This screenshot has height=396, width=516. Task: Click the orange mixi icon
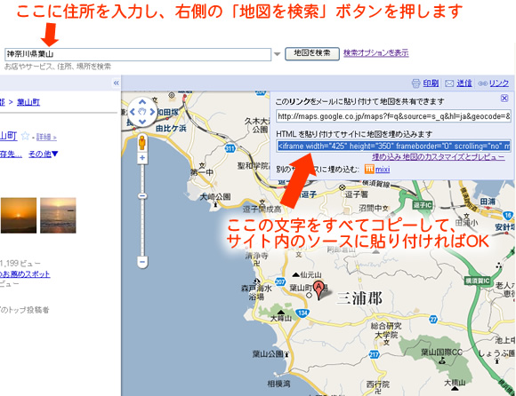(369, 169)
